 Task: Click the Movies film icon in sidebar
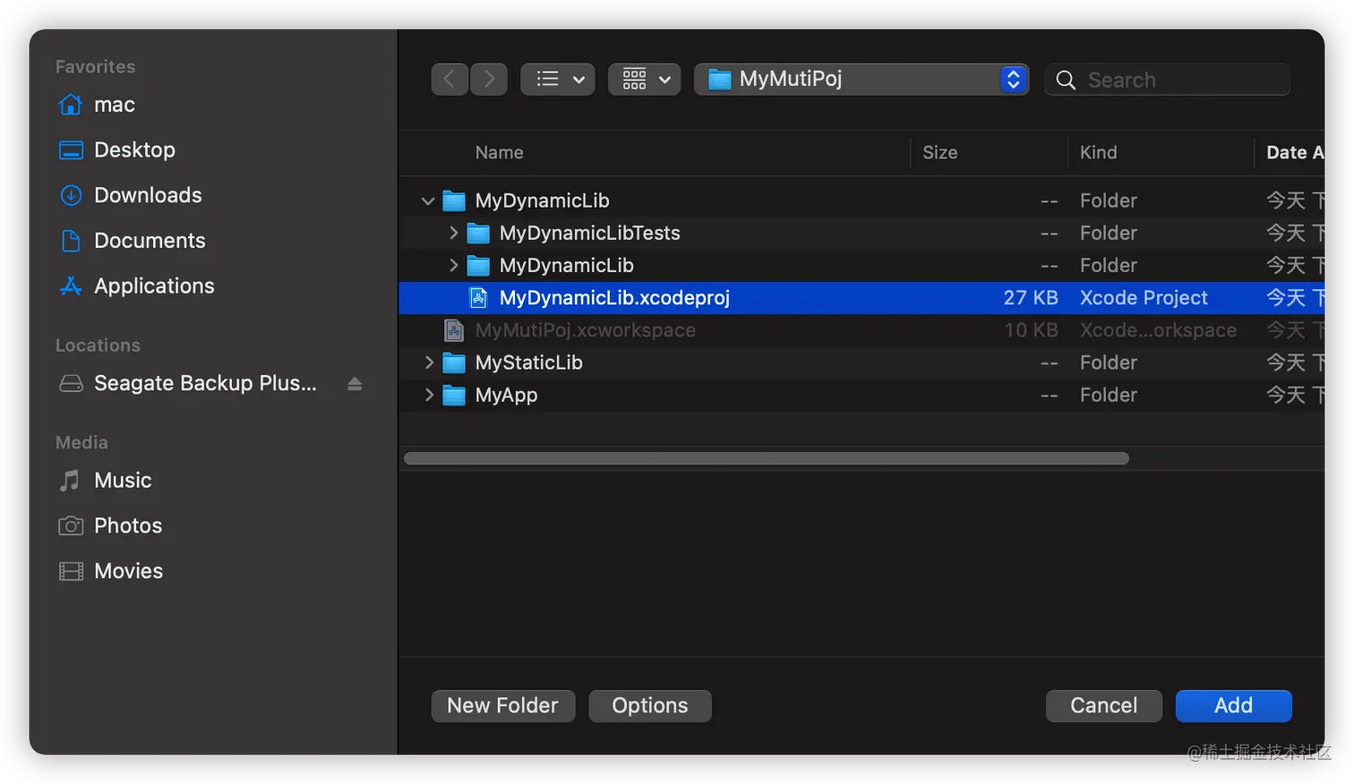coord(71,571)
